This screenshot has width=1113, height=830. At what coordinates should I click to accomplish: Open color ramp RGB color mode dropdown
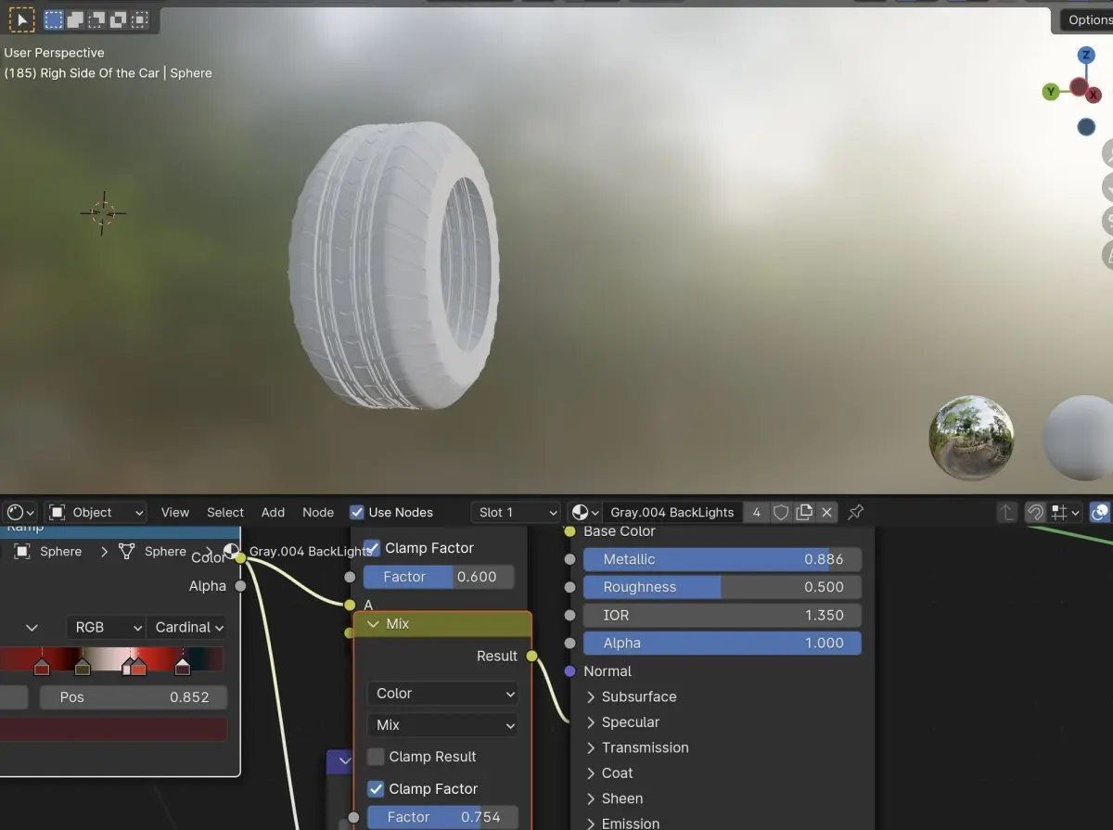coord(106,627)
